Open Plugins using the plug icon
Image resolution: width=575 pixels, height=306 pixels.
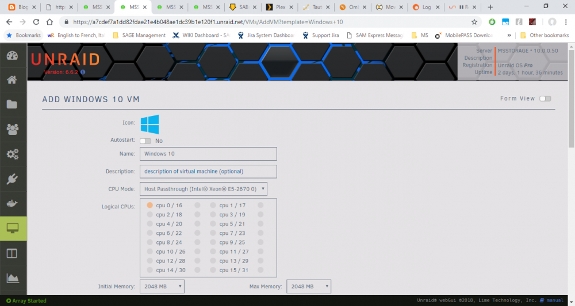click(12, 179)
